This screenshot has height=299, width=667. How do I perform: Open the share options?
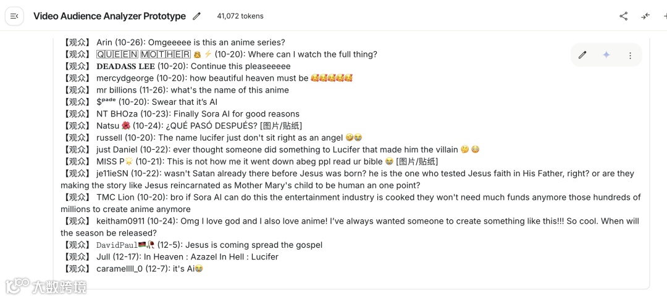[623, 16]
